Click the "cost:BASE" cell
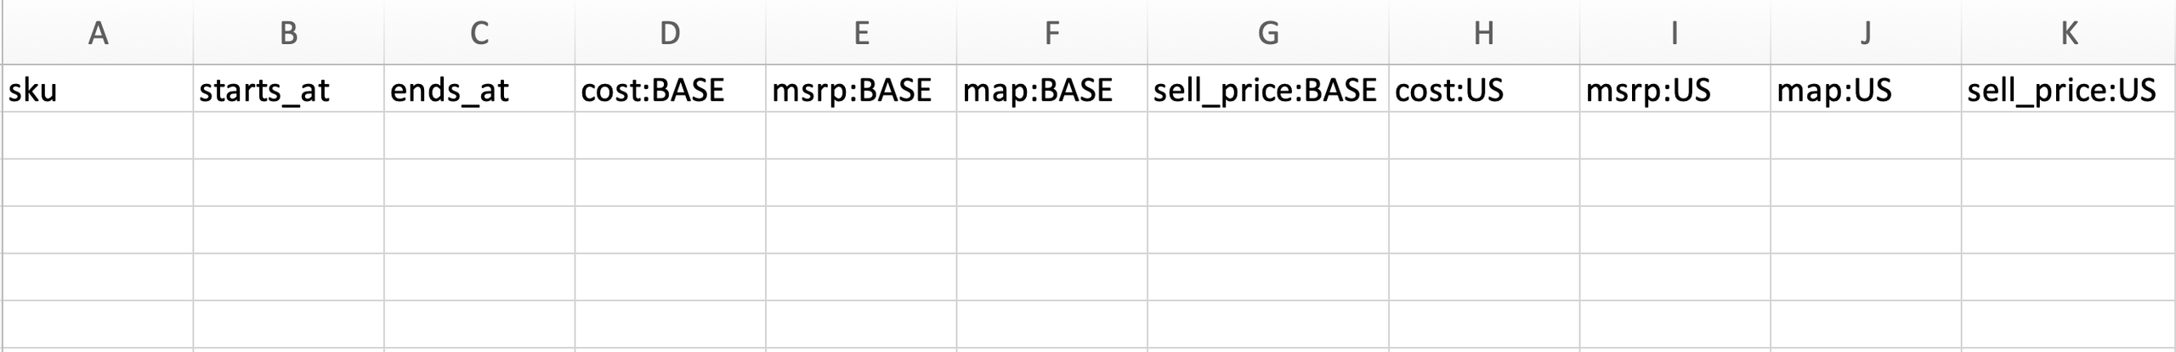The image size is (2176, 352). coord(670,89)
